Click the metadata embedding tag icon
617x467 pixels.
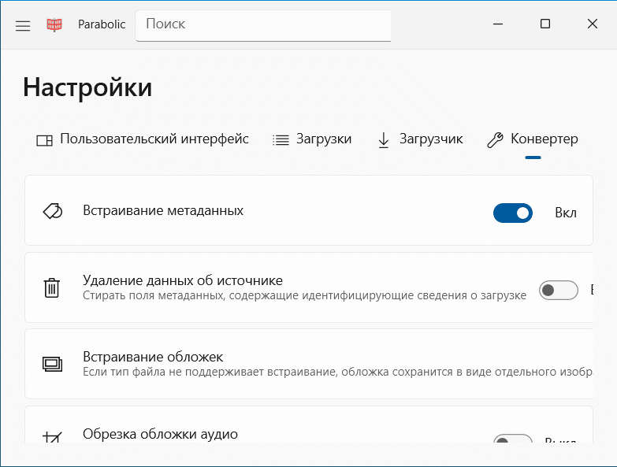[x=52, y=211]
